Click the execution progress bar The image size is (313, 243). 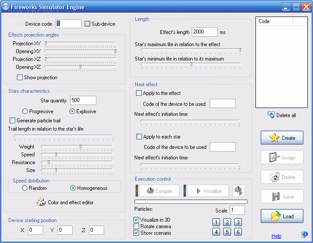(191, 202)
